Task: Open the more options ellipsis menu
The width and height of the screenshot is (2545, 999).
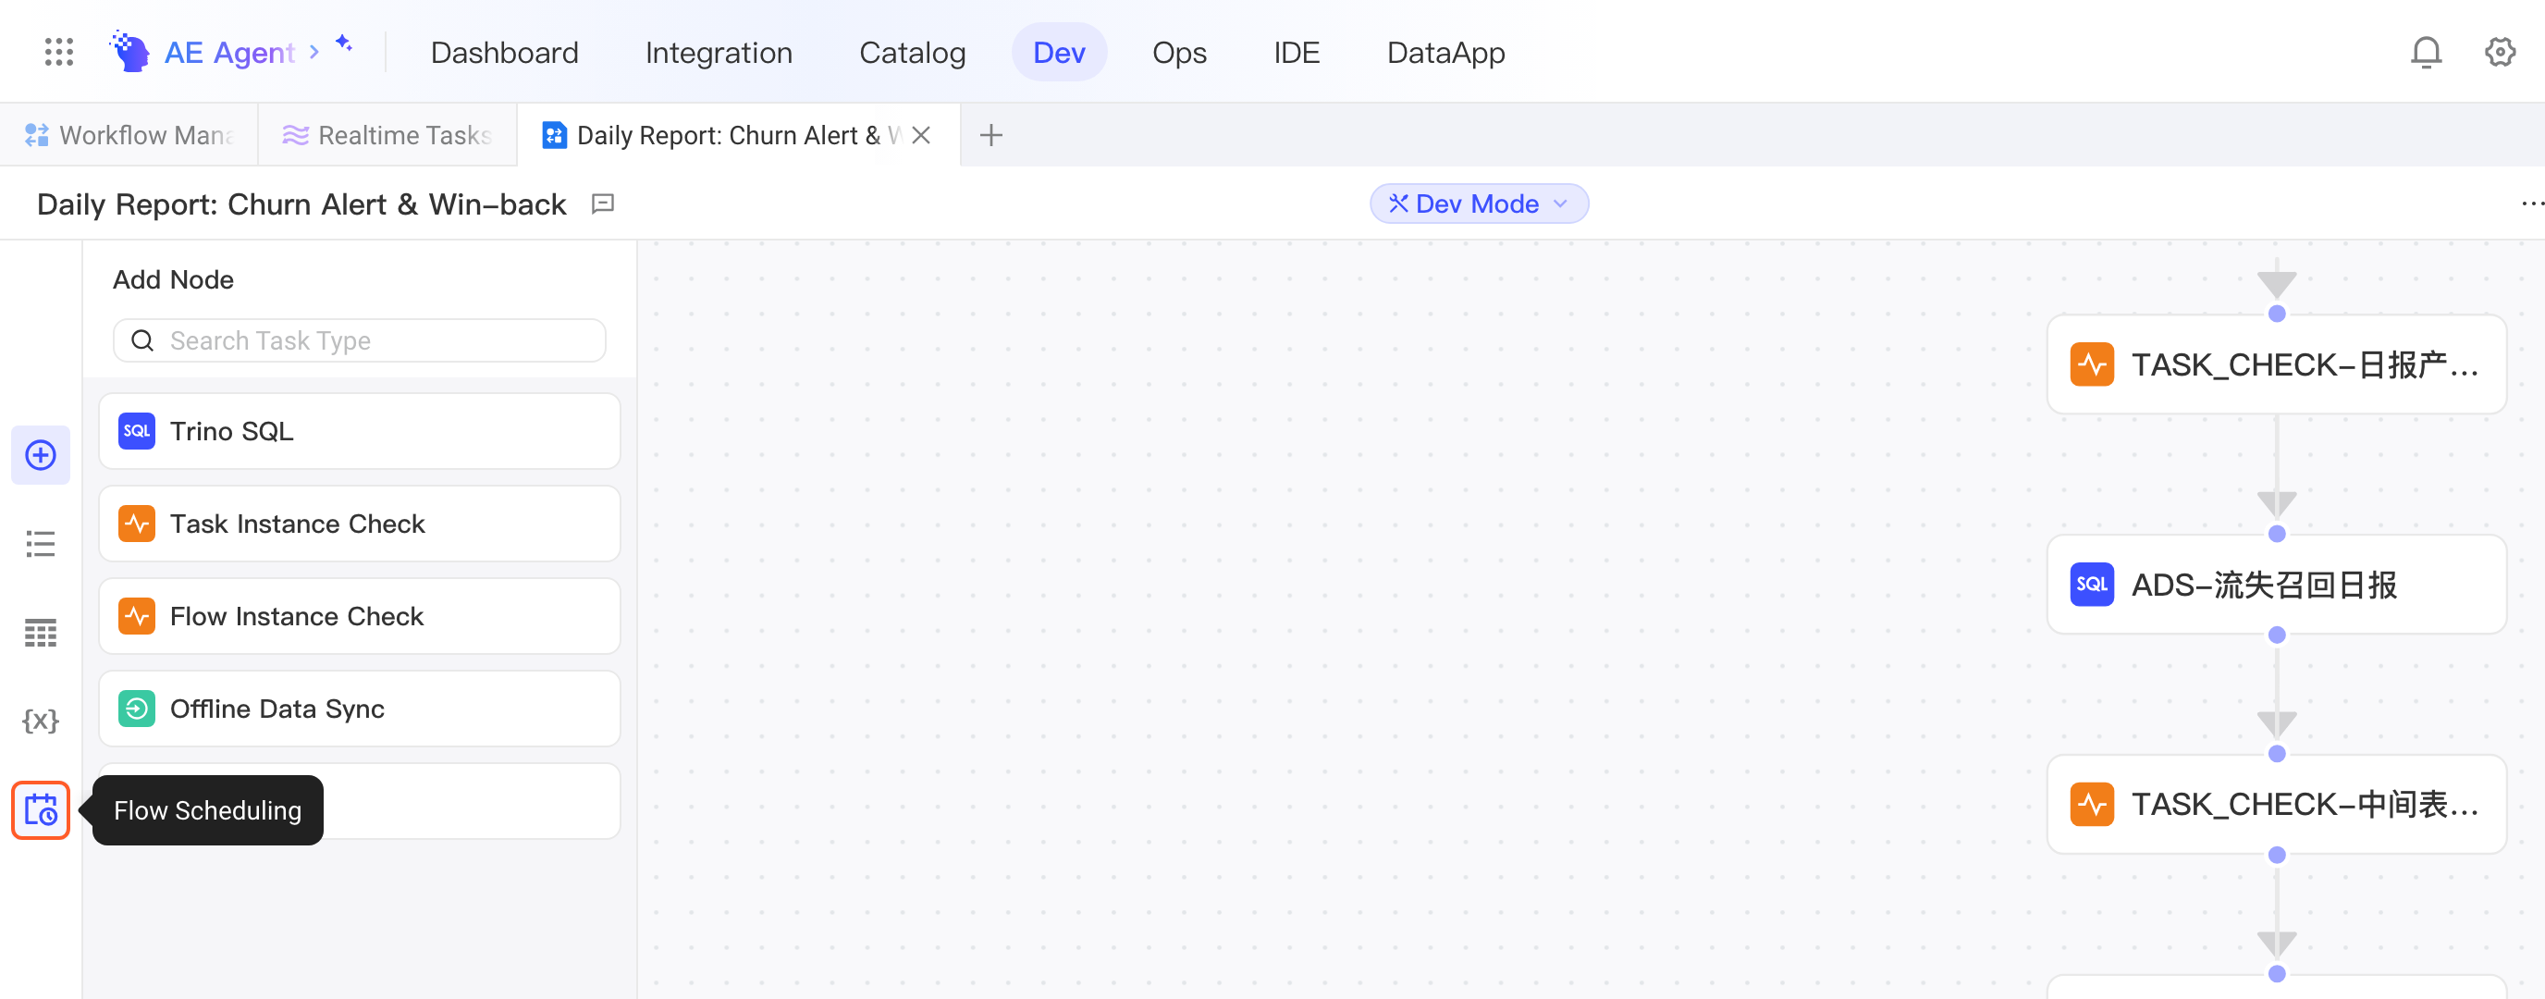Action: click(x=2531, y=203)
